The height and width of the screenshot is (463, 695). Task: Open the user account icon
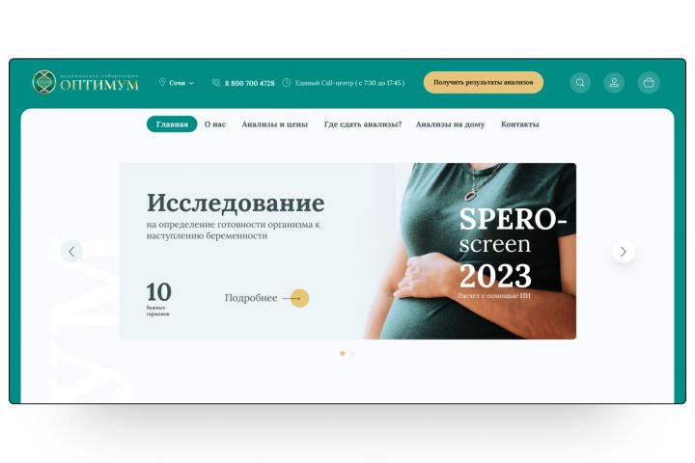click(x=614, y=82)
